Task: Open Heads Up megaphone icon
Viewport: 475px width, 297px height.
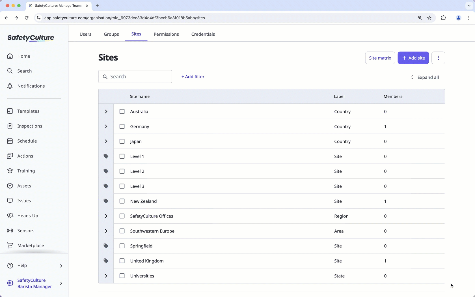Action: pos(10,216)
